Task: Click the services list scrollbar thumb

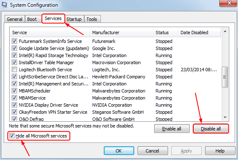Action: [x=225, y=77]
